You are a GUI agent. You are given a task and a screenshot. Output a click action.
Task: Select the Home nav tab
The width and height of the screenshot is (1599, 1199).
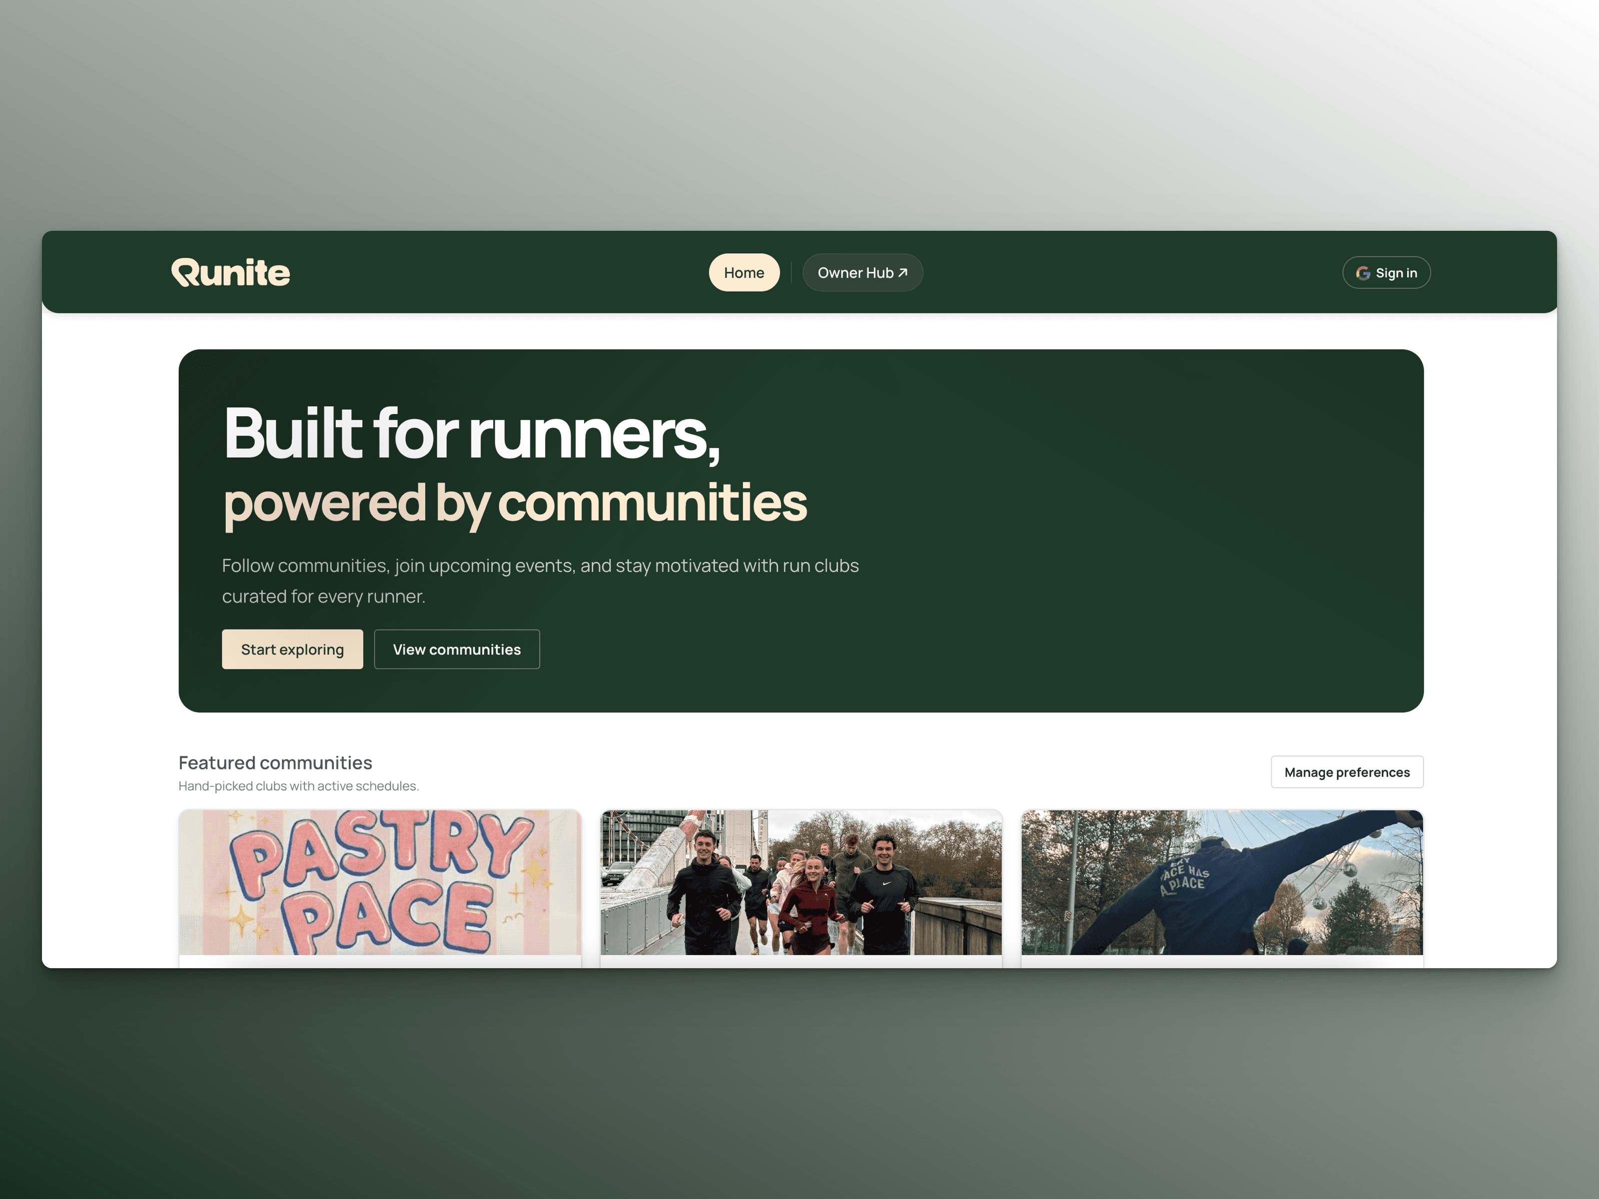click(x=744, y=272)
